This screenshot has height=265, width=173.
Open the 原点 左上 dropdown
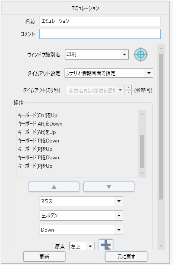pyautogui.click(x=82, y=246)
